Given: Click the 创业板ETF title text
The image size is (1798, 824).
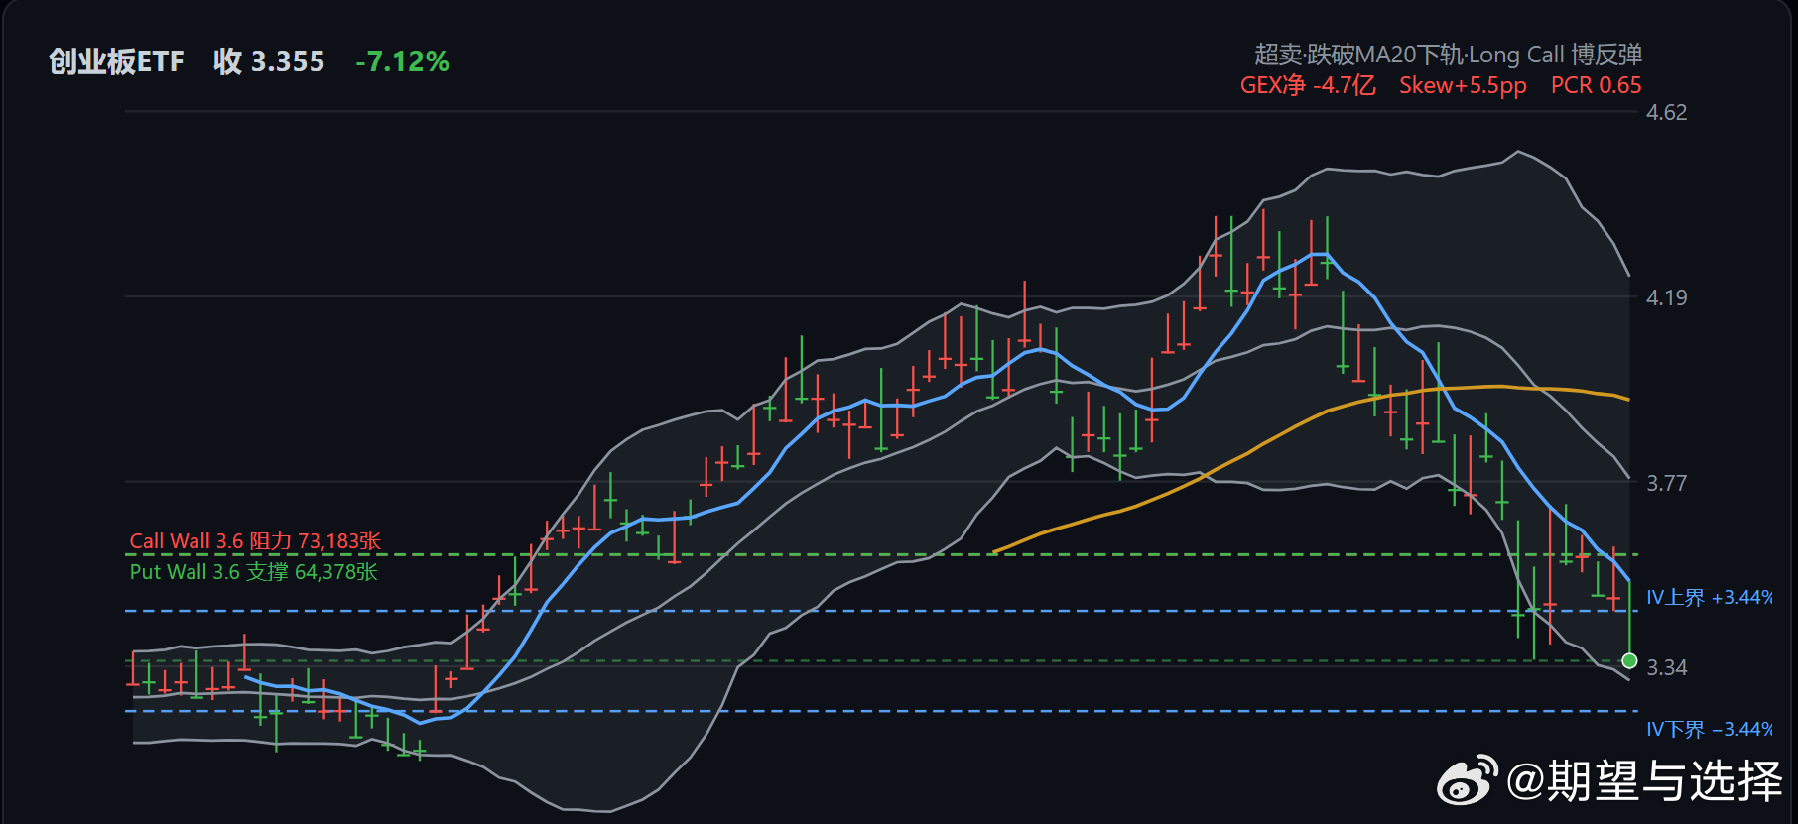Looking at the screenshot, I should point(117,61).
